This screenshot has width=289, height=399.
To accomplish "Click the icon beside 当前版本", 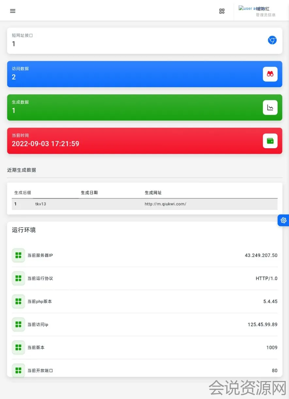I will click(x=18, y=347).
